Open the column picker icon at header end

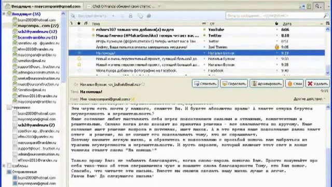coord(328,23)
